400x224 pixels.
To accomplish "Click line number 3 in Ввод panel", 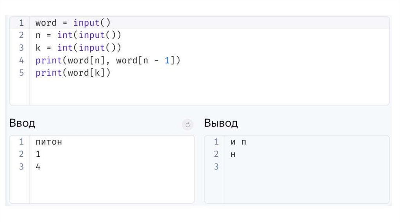I will click(x=21, y=167).
